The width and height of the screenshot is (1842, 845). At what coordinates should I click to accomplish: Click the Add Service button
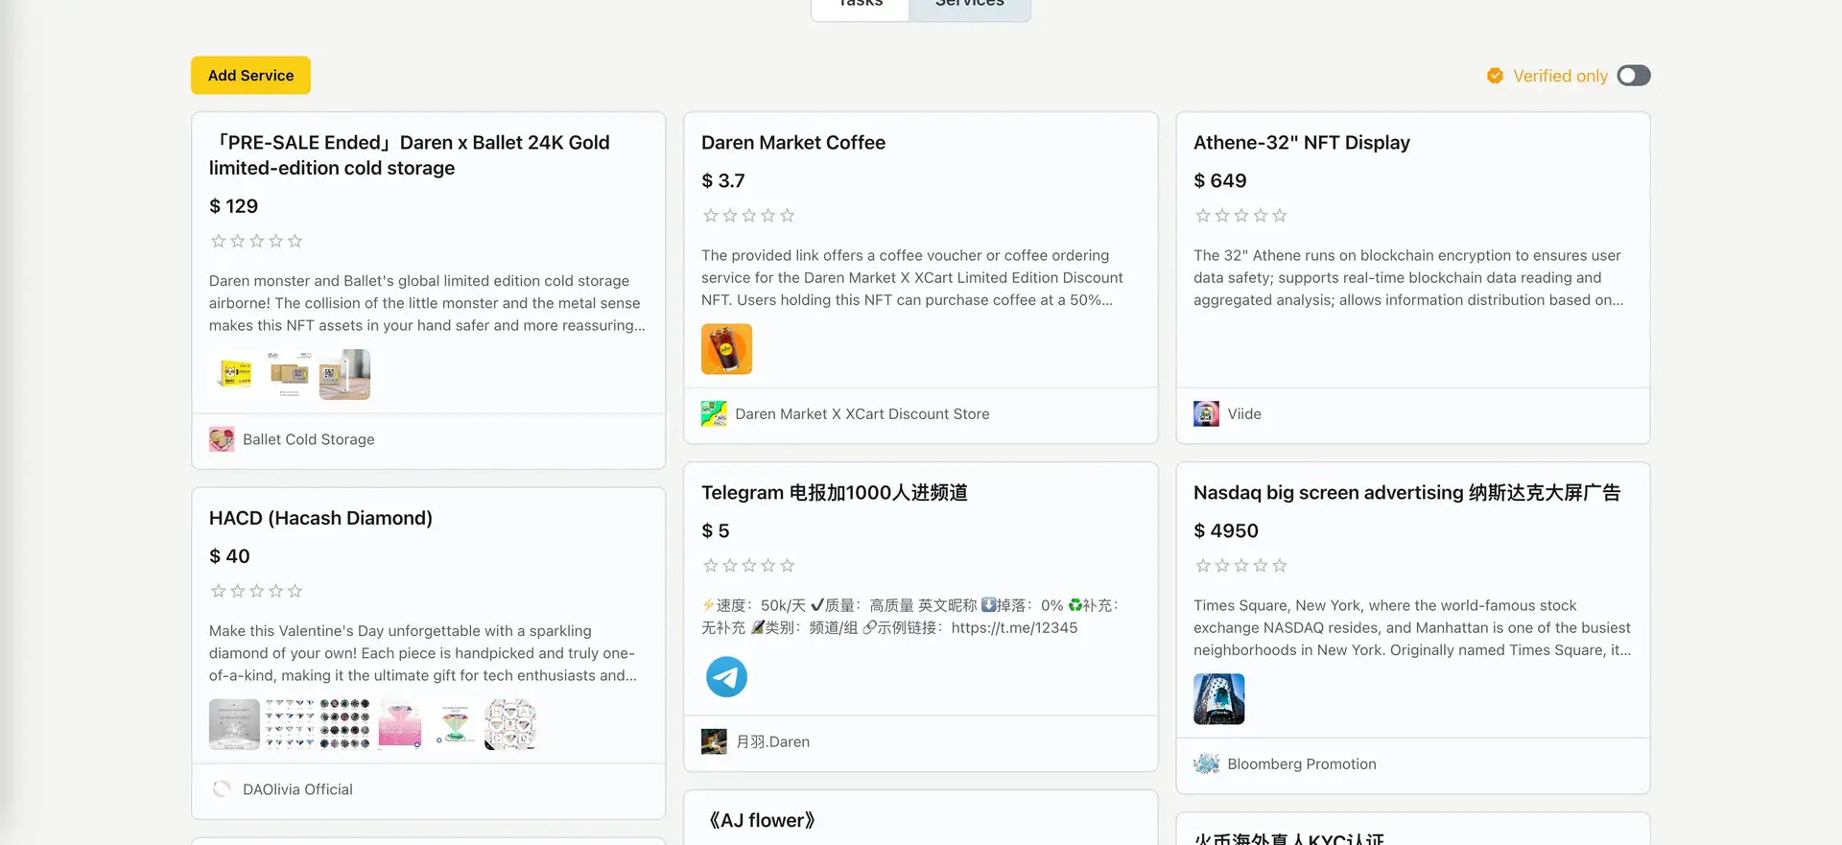[250, 76]
